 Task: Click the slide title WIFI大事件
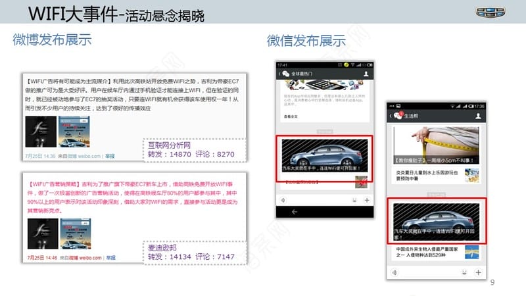(x=73, y=14)
